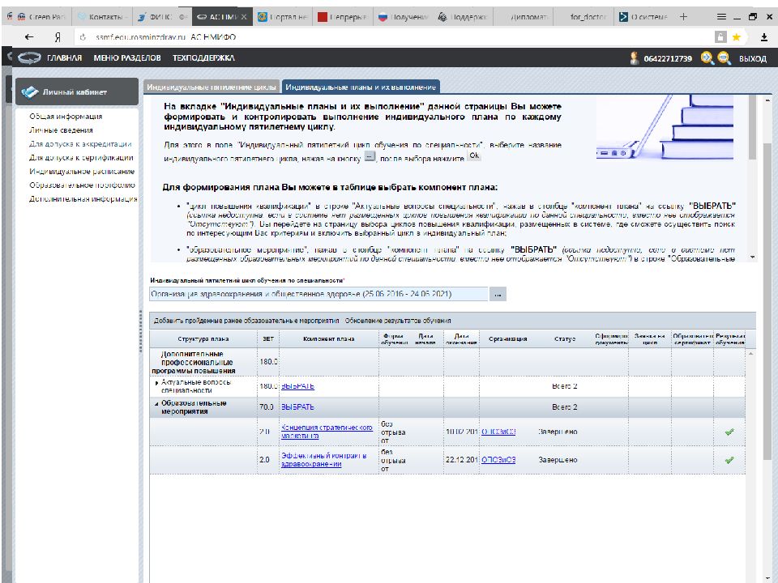This screenshot has height=583, width=778.
Task: Open Общая информация in sidebar
Action: point(66,116)
